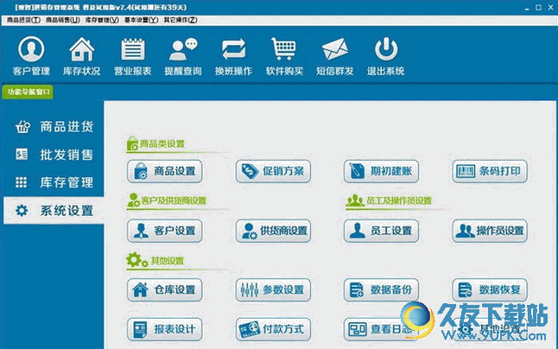Open 库存管理(V) menu
The width and height of the screenshot is (558, 349).
pyautogui.click(x=102, y=20)
